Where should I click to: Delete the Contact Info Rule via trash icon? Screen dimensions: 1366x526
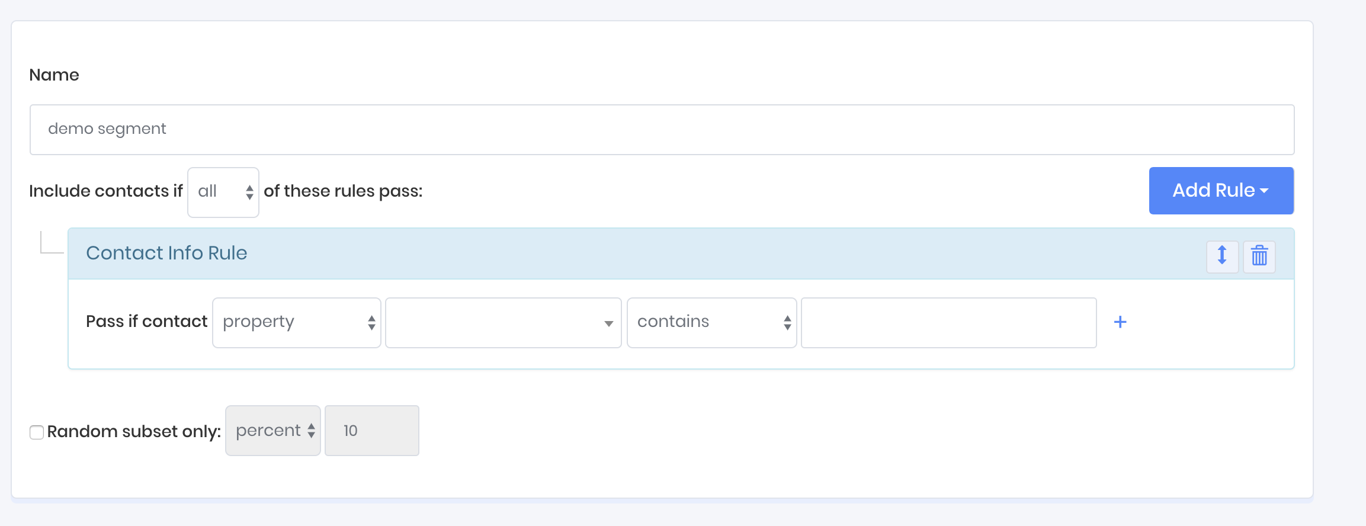(1259, 256)
